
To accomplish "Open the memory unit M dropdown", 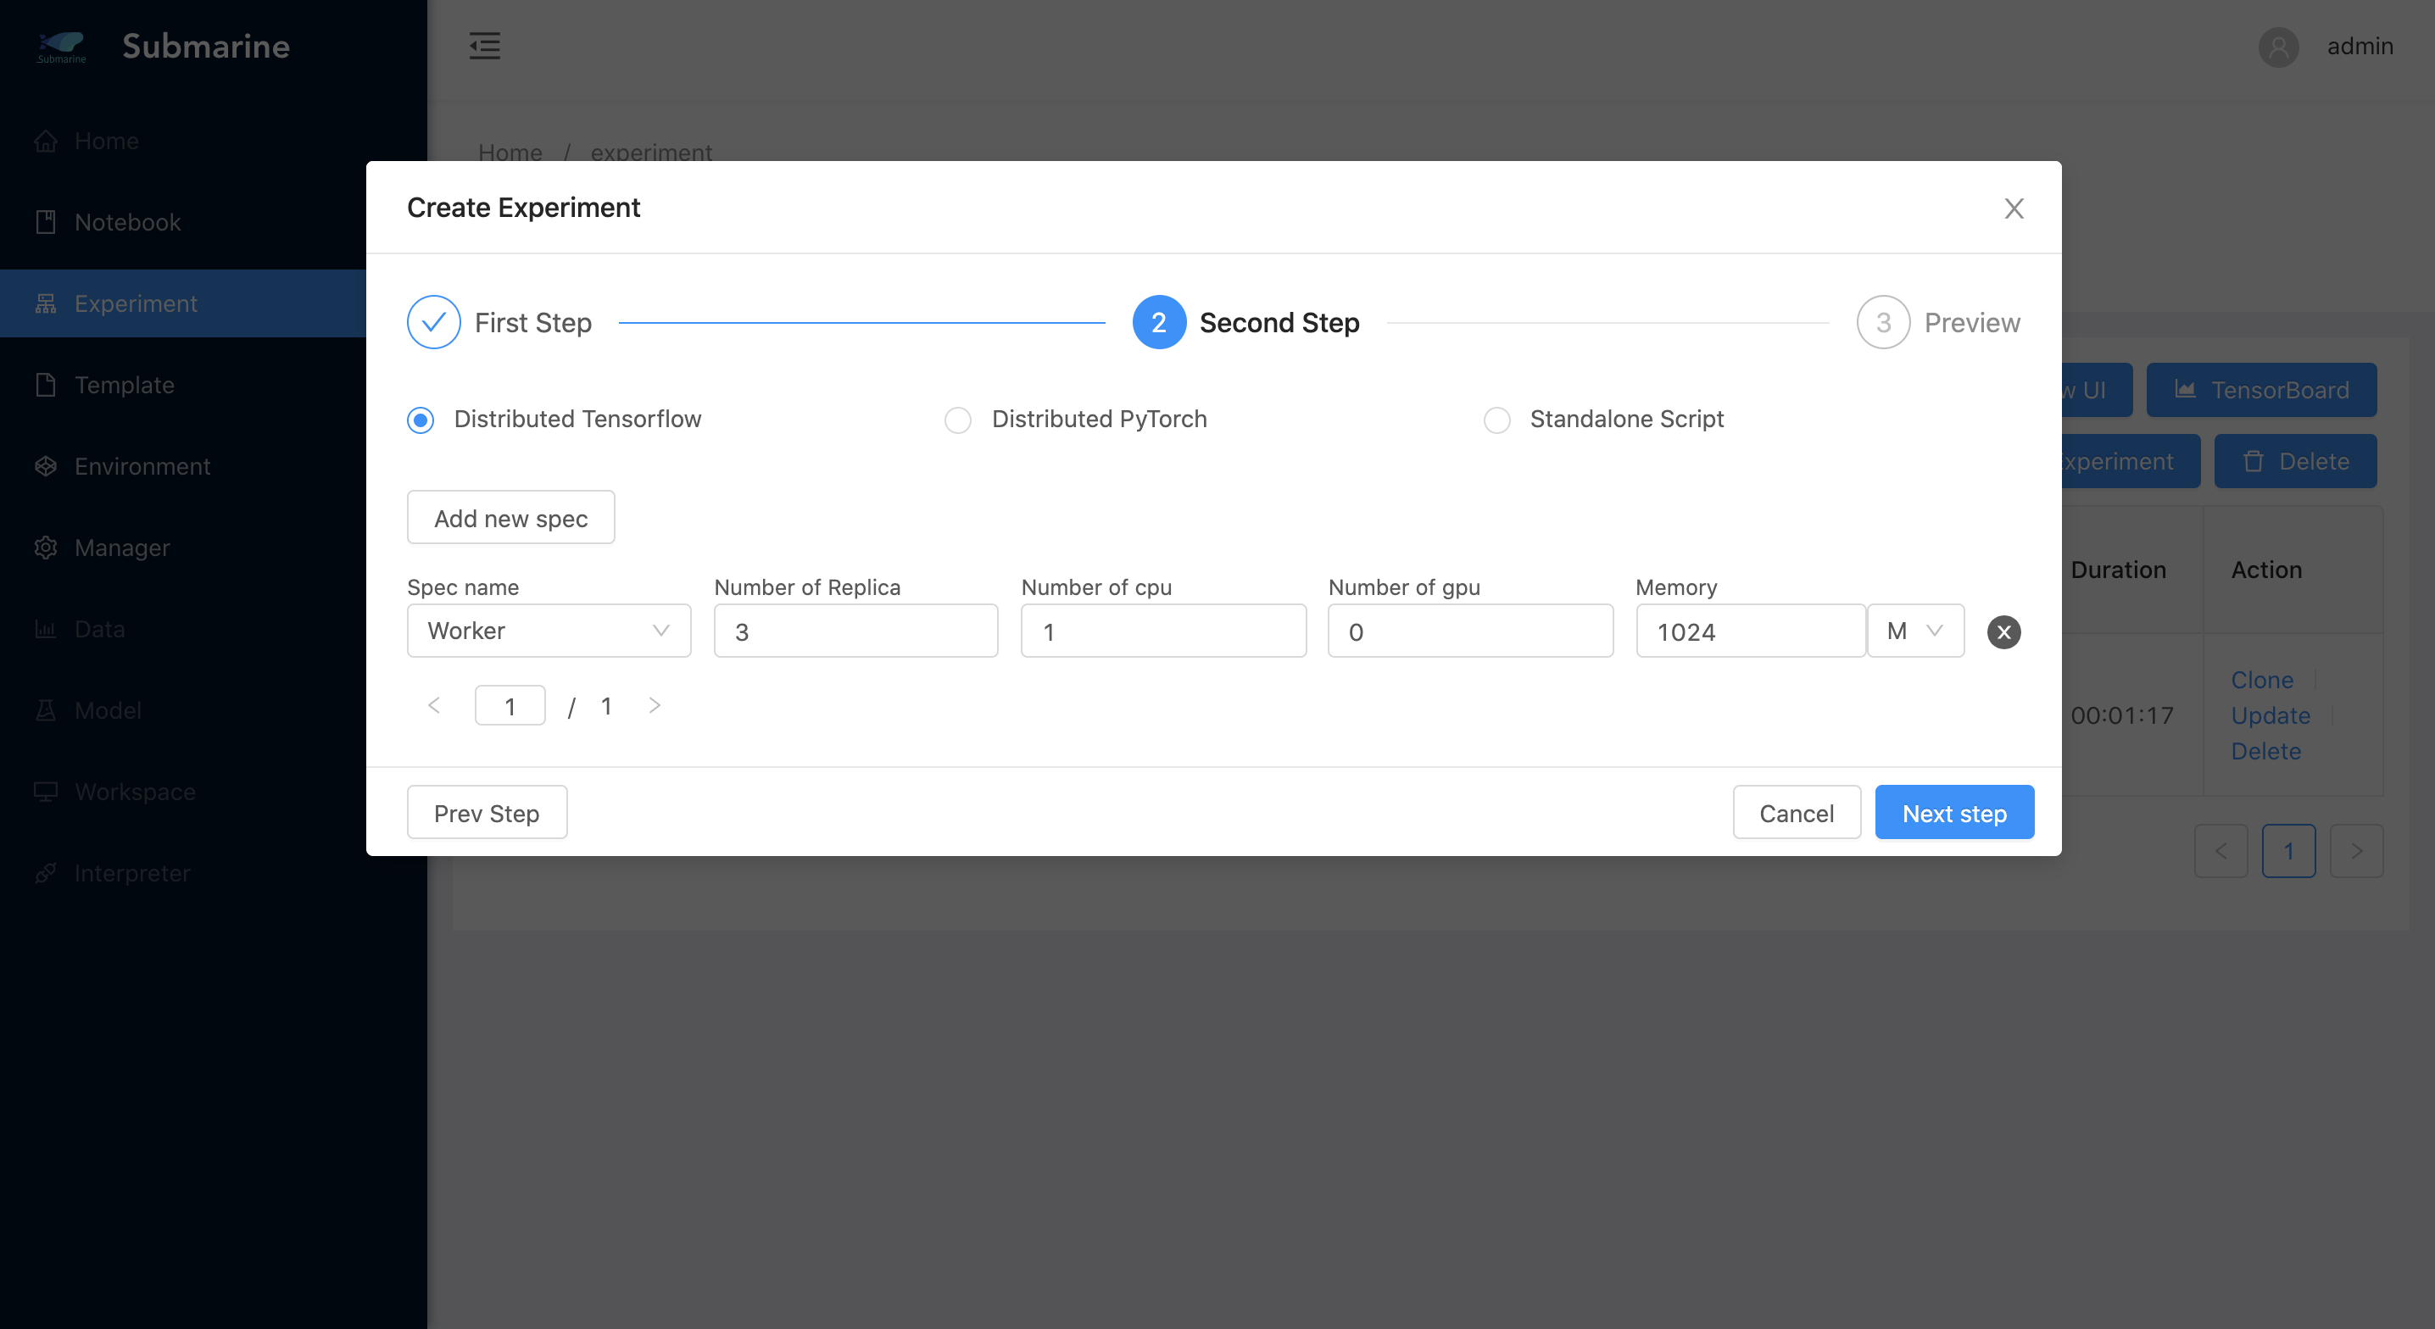I will (1914, 631).
